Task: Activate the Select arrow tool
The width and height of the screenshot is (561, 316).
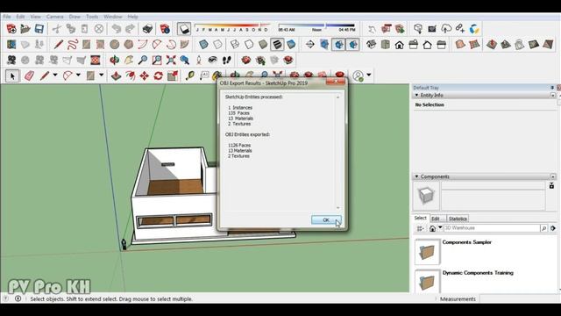Action: point(12,76)
